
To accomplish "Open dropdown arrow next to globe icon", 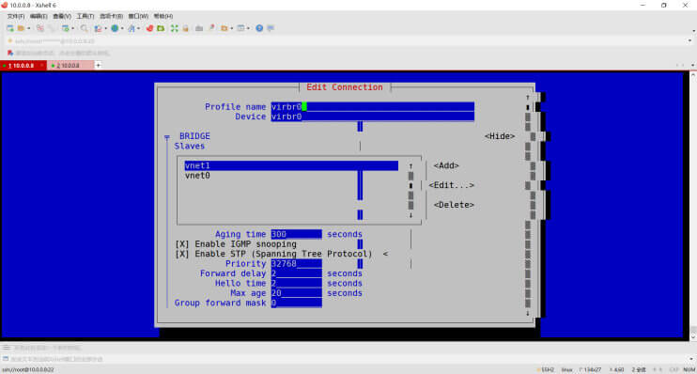I will tap(122, 28).
